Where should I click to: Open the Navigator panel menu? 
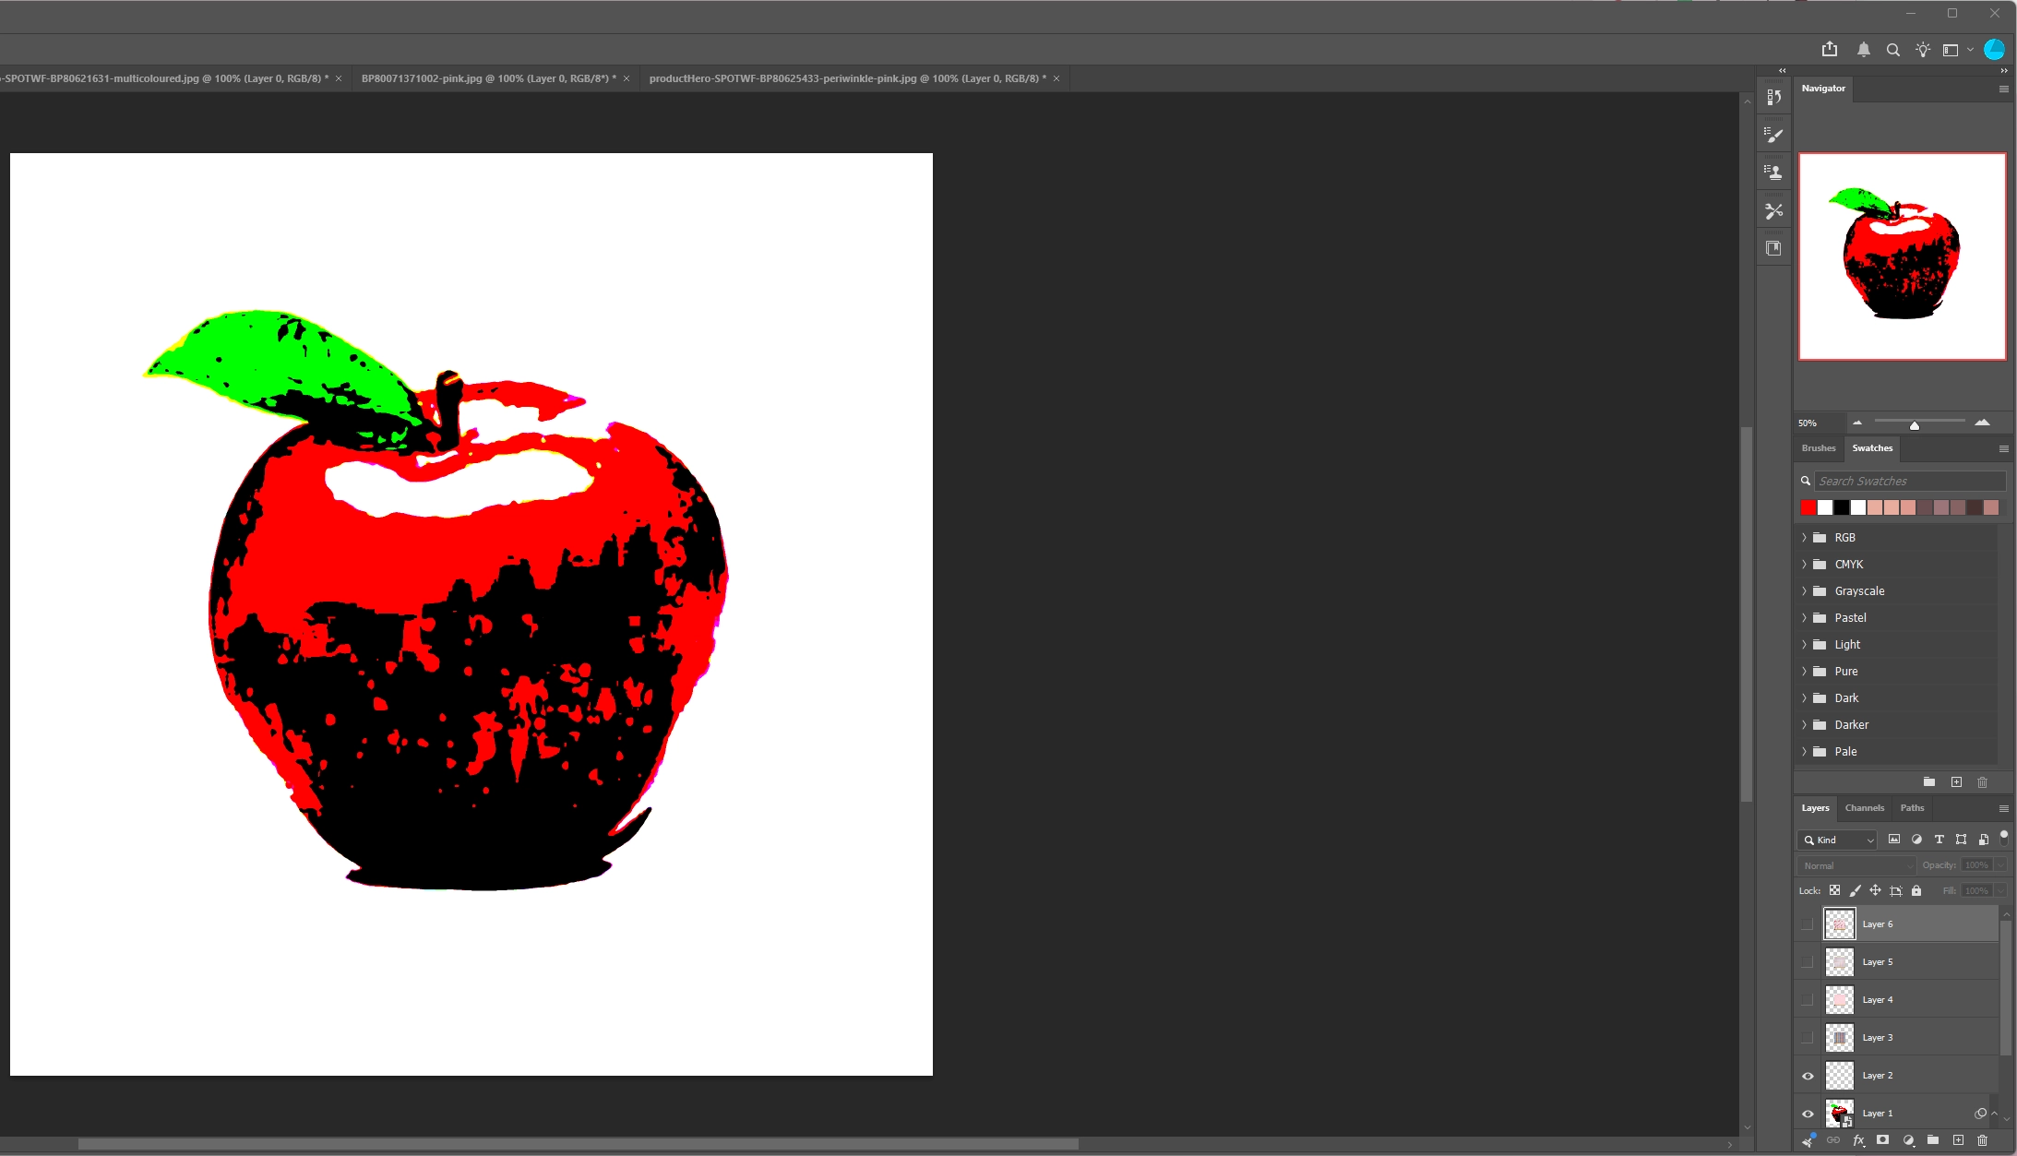point(2003,89)
